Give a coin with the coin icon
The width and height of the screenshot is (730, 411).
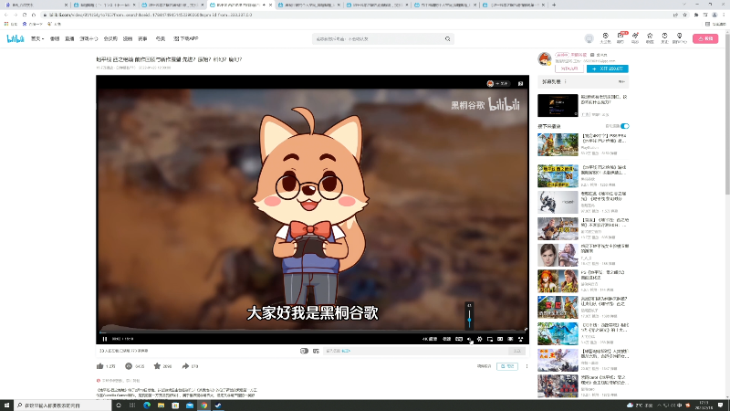(129, 366)
